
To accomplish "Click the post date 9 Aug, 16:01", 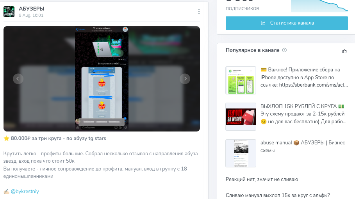I will point(31,15).
